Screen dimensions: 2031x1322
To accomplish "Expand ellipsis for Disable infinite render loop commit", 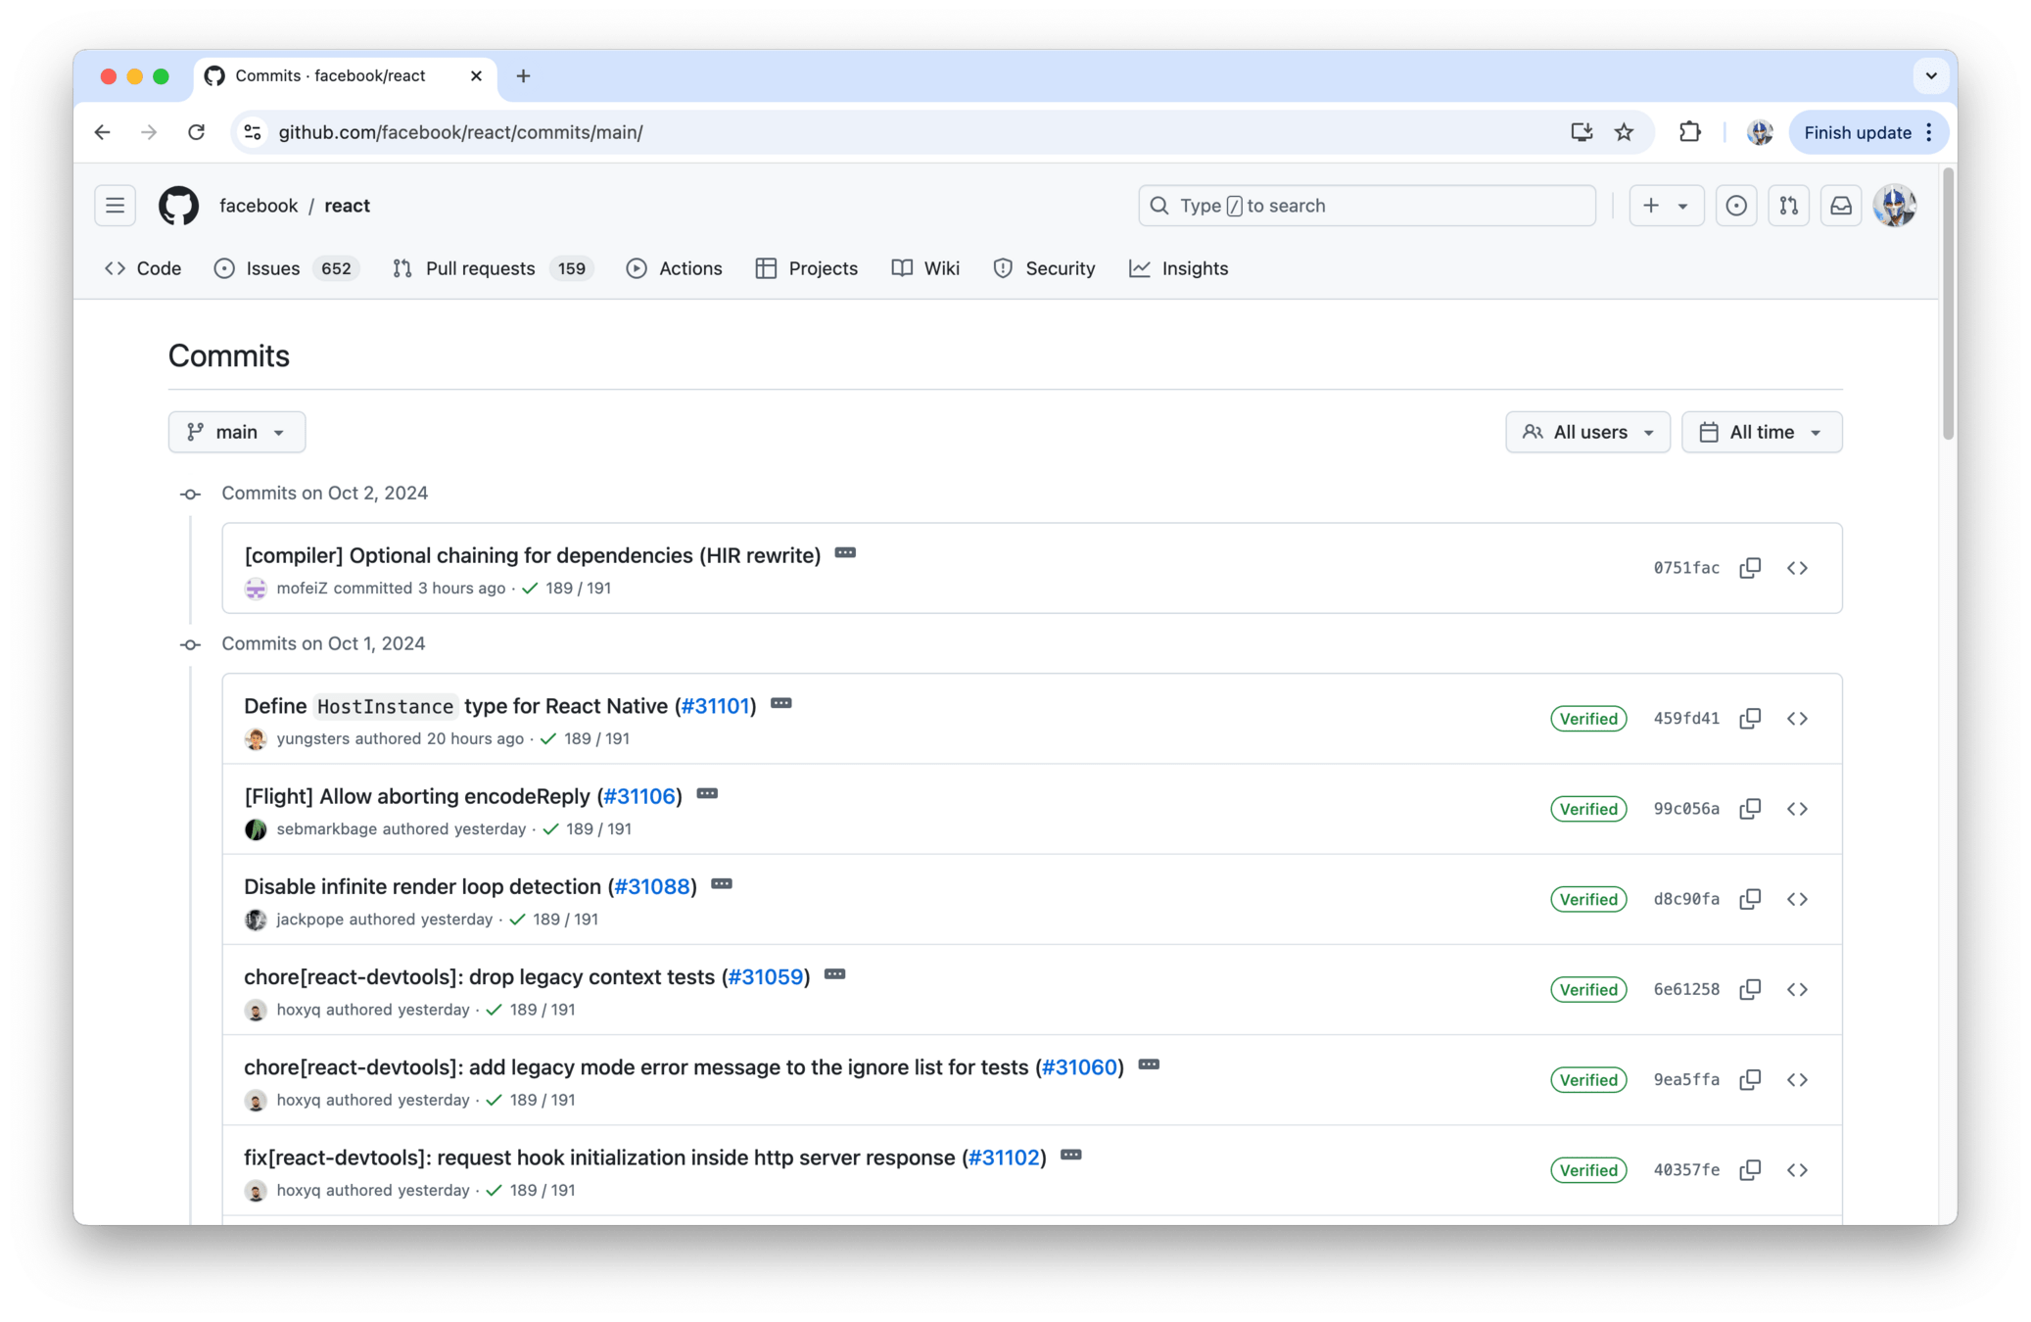I will point(722,884).
